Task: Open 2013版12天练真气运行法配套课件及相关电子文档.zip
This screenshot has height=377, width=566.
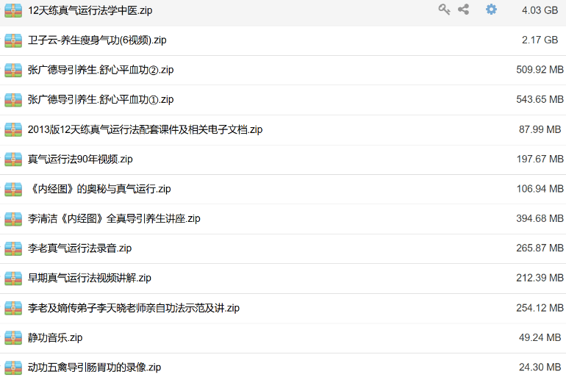Action: pyautogui.click(x=145, y=129)
